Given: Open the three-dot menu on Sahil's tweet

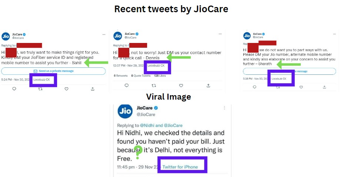Looking at the screenshot, I should 104,34.
